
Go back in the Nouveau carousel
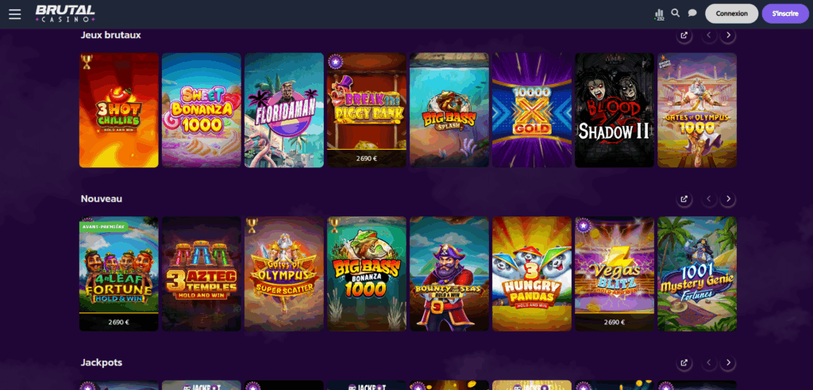click(x=709, y=199)
